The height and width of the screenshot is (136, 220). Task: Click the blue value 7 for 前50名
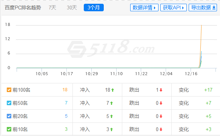click(x=66, y=103)
